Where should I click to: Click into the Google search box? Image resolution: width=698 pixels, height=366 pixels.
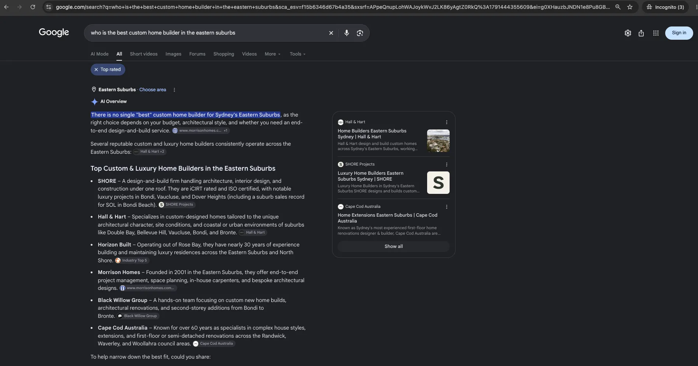[206, 33]
